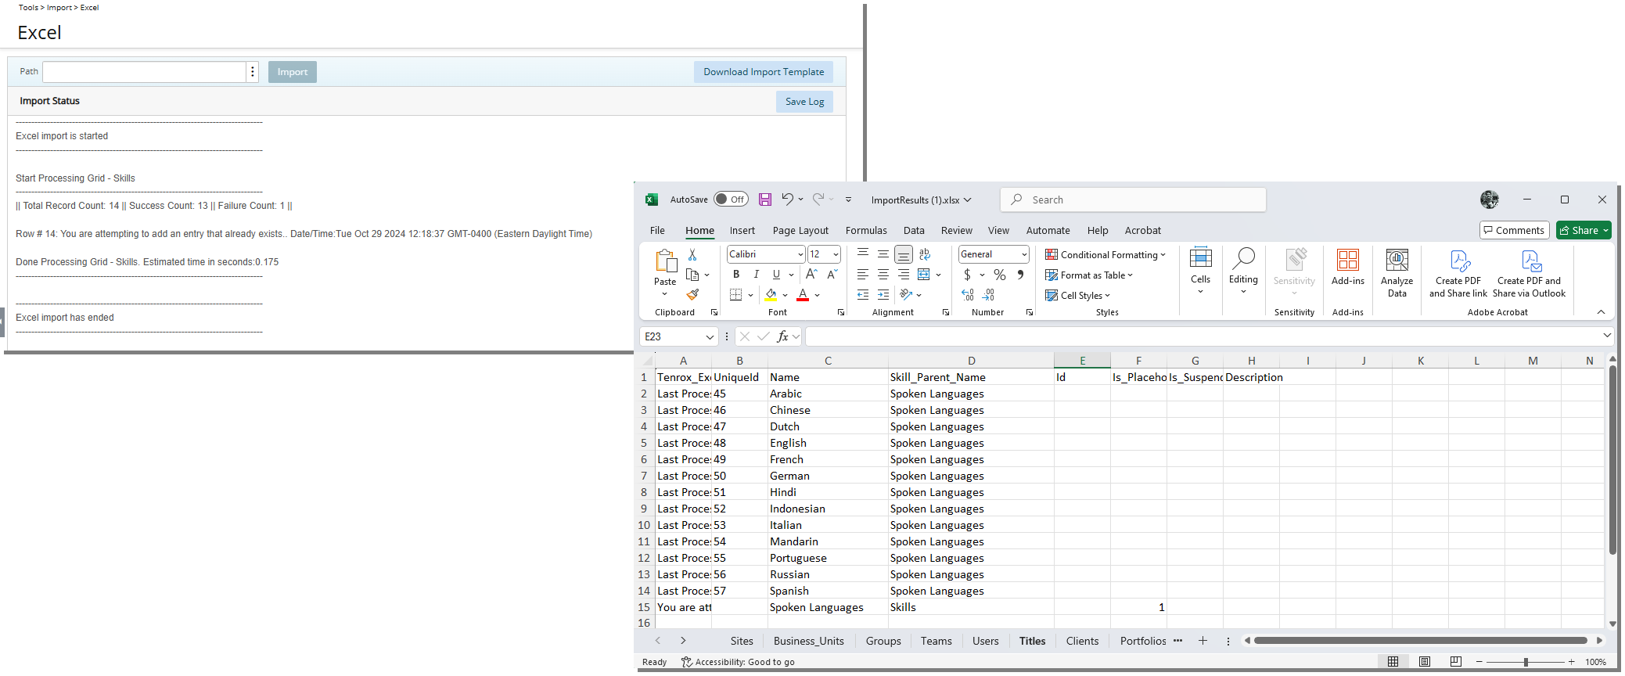Click the Percent Style icon
This screenshot has width=1625, height=676.
coord(1000,275)
